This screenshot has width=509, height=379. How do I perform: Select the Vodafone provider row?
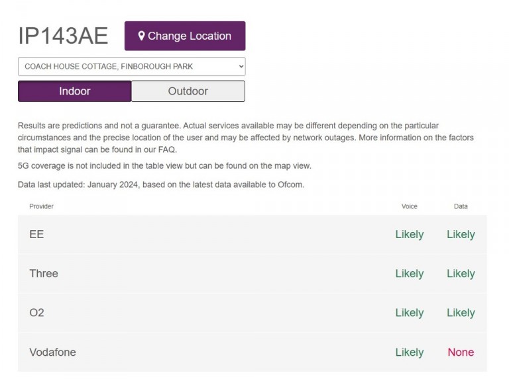pos(253,352)
